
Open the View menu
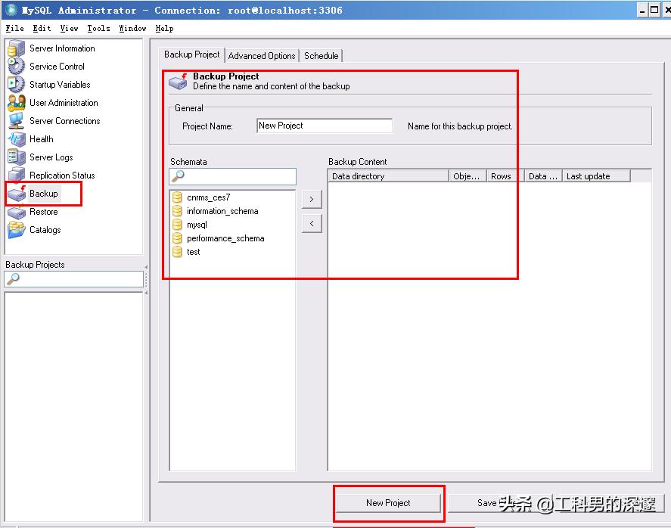coord(69,28)
